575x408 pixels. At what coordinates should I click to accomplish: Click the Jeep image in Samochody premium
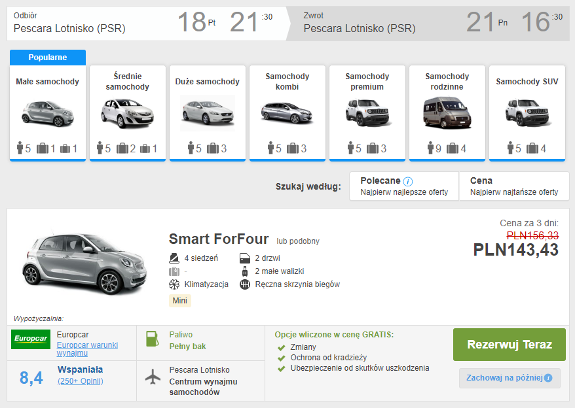(x=367, y=113)
